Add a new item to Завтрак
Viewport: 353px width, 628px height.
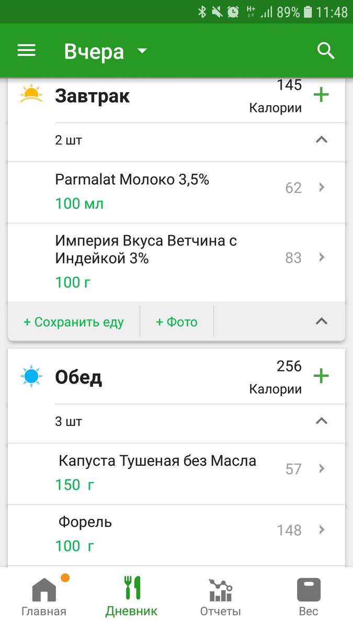click(322, 95)
